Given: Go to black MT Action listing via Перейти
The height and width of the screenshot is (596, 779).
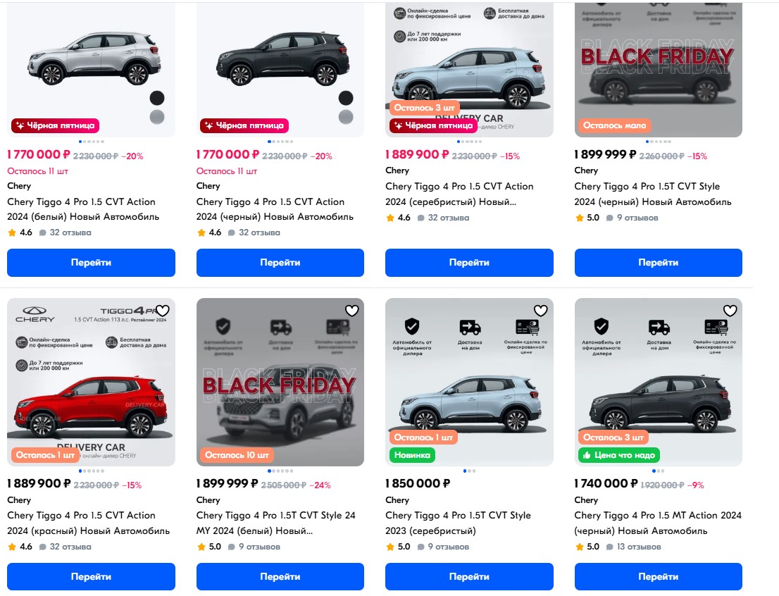Looking at the screenshot, I should pos(658,577).
